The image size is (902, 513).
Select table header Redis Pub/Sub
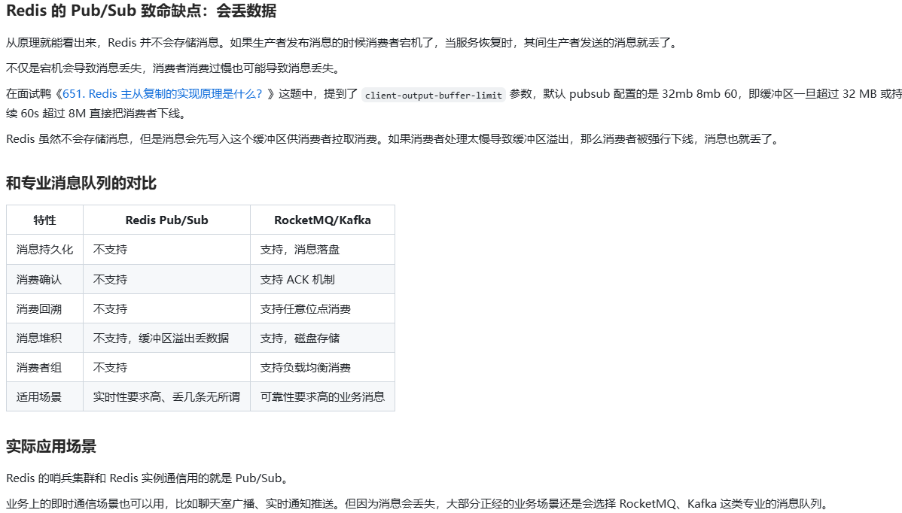[x=167, y=220]
